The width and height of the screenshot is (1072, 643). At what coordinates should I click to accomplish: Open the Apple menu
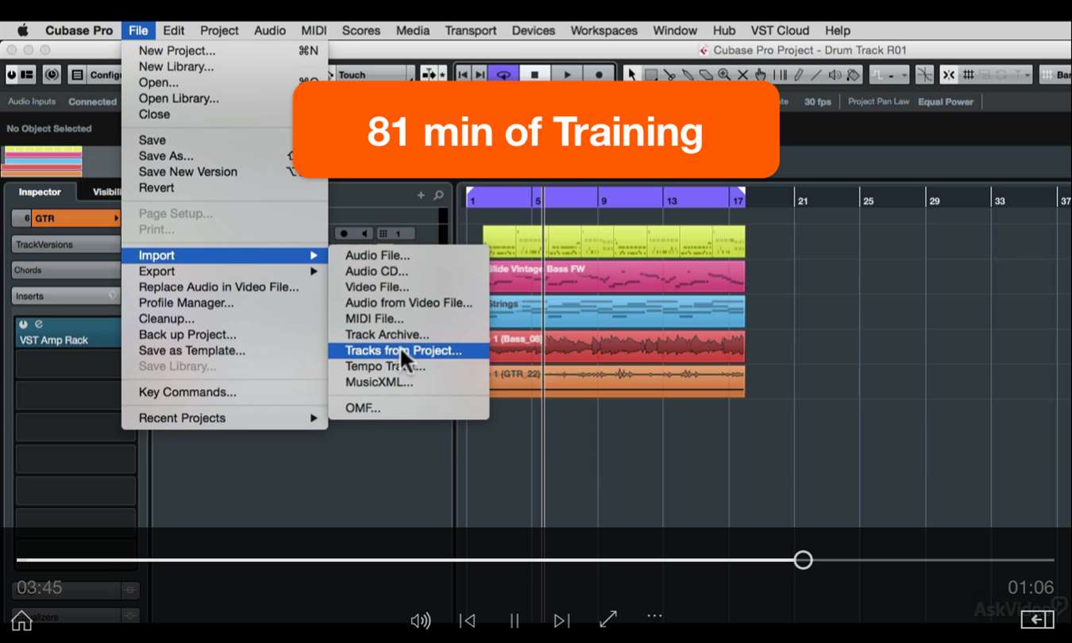point(23,30)
